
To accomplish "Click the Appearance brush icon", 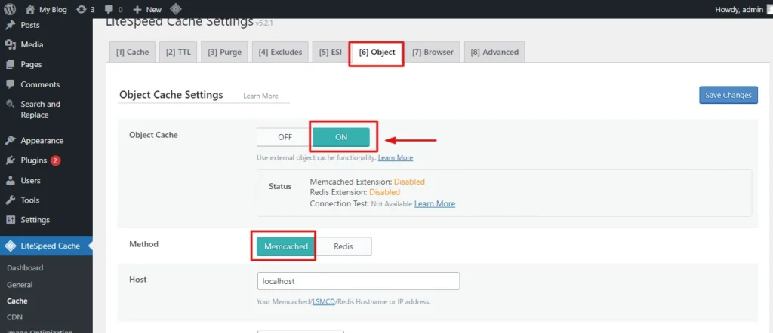I will click(11, 141).
